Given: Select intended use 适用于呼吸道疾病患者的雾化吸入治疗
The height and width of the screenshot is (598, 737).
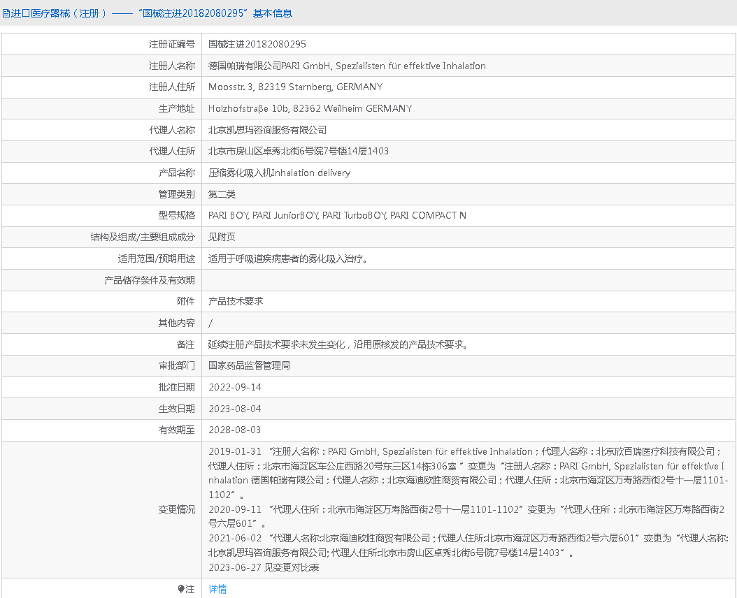Looking at the screenshot, I should tap(287, 259).
